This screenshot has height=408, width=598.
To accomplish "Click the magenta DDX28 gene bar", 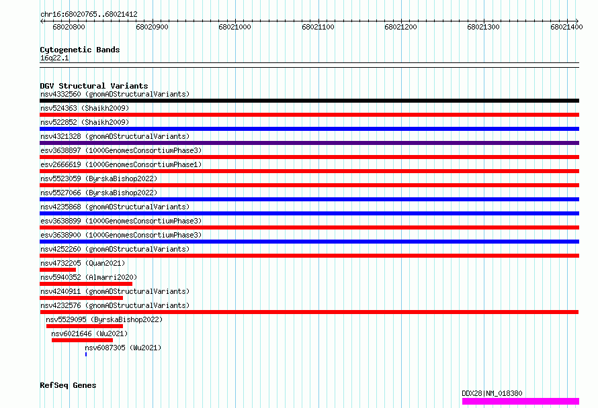I will click(521, 401).
